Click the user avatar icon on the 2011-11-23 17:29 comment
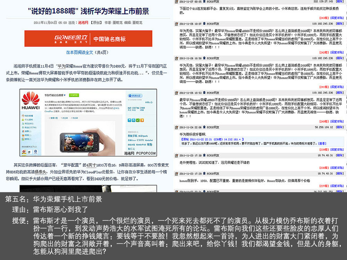This screenshot has width=347, height=260. [x=204, y=174]
